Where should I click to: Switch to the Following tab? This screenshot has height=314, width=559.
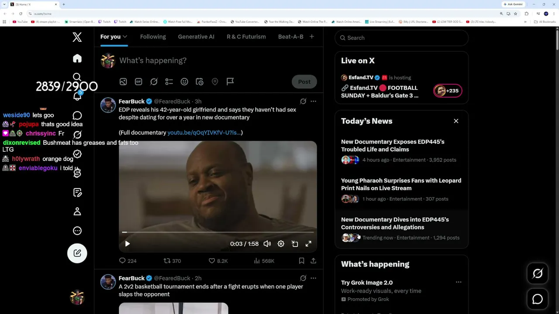[x=153, y=37]
